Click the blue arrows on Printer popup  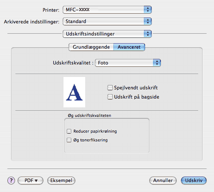[x=148, y=10]
